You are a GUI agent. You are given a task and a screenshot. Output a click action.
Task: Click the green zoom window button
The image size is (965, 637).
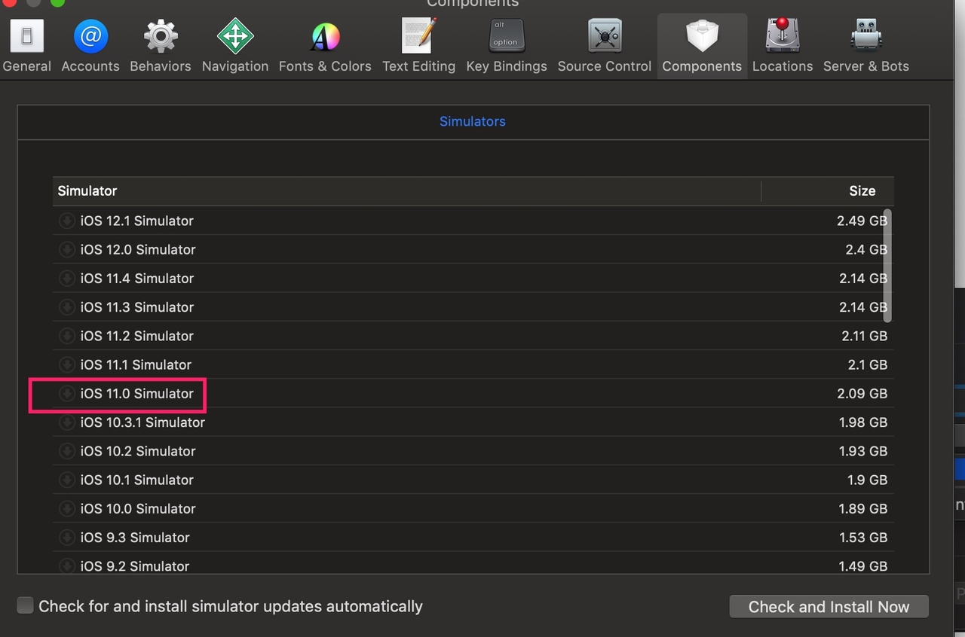[x=57, y=2]
